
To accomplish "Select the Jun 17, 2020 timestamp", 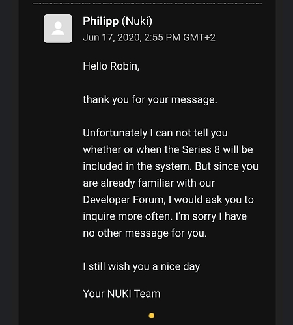I will [112, 38].
